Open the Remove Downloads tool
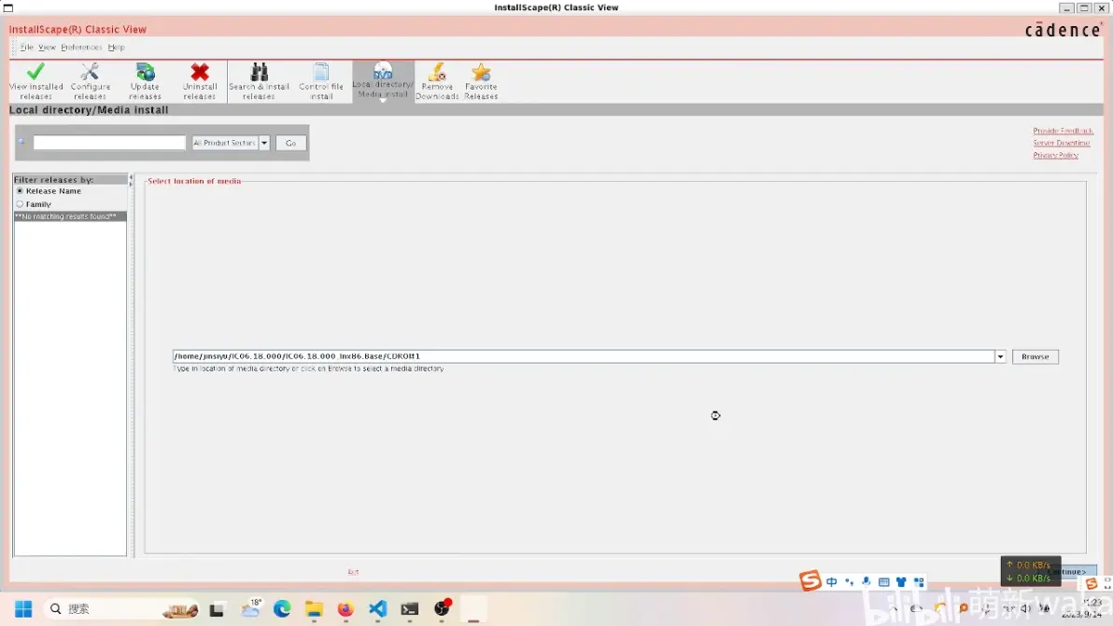Screen dimensions: 1113x626 point(437,81)
